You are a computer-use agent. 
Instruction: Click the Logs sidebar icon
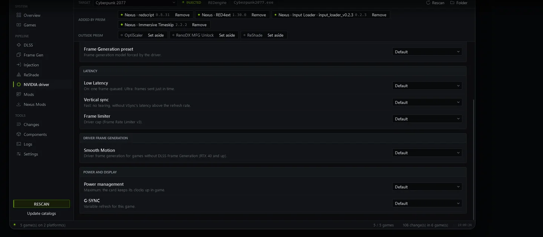(19, 144)
